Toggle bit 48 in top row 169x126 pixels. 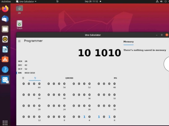coord(115,84)
